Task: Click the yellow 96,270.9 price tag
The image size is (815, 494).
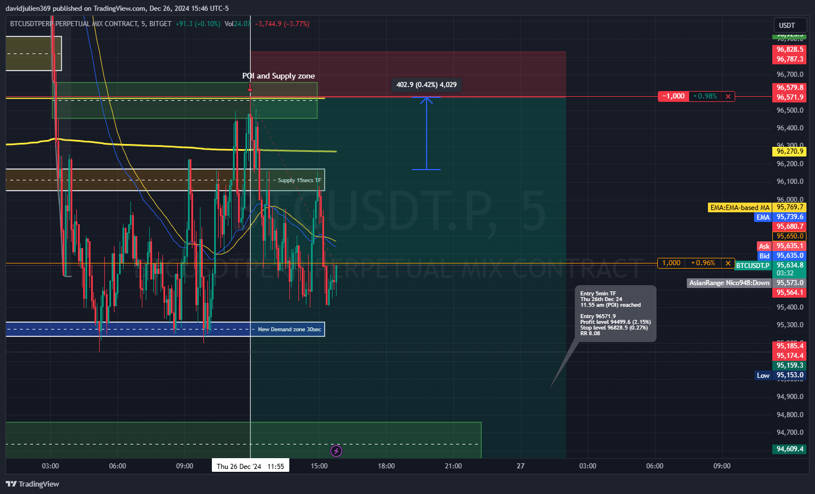Action: click(790, 151)
